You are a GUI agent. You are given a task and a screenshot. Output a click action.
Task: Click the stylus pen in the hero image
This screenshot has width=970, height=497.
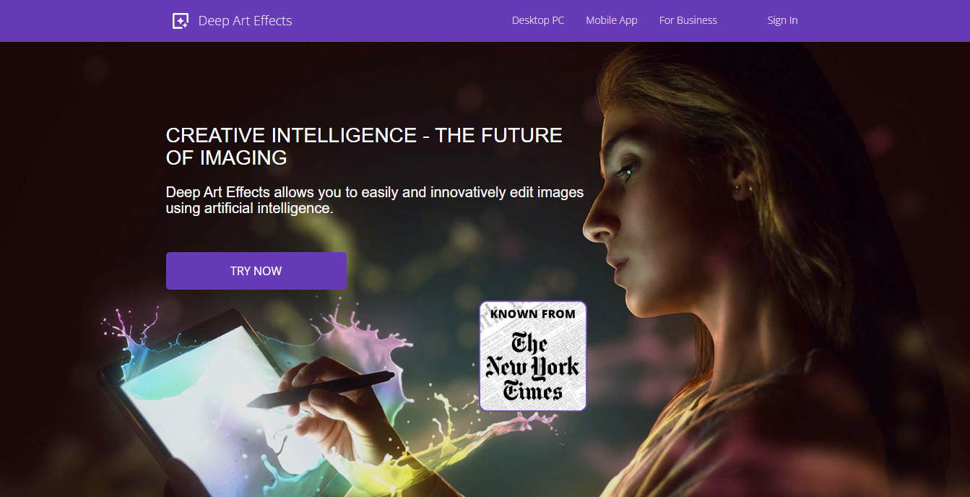[325, 390]
